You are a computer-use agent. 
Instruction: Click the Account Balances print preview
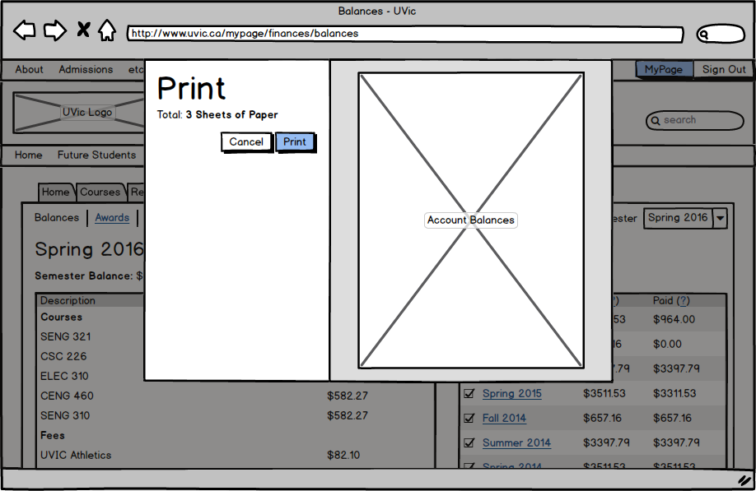click(471, 220)
